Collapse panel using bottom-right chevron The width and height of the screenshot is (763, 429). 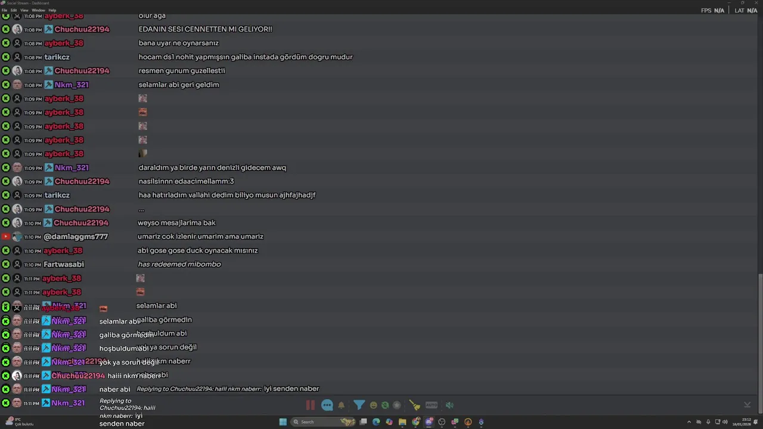click(x=747, y=405)
